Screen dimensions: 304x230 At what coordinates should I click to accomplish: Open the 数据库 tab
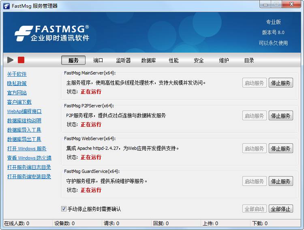[148, 60]
